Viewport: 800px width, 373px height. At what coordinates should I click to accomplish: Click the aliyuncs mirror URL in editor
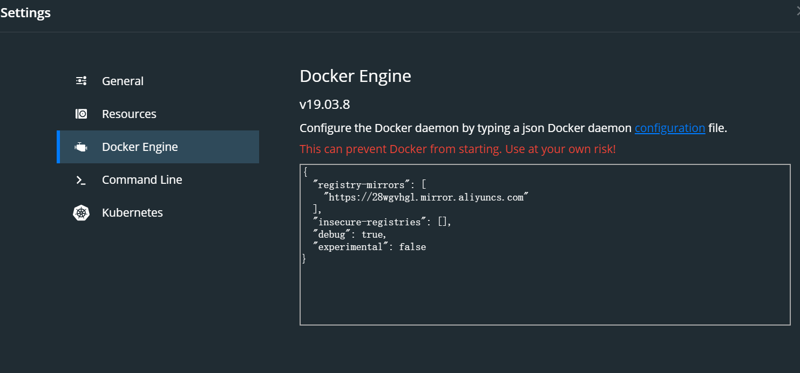click(x=426, y=197)
